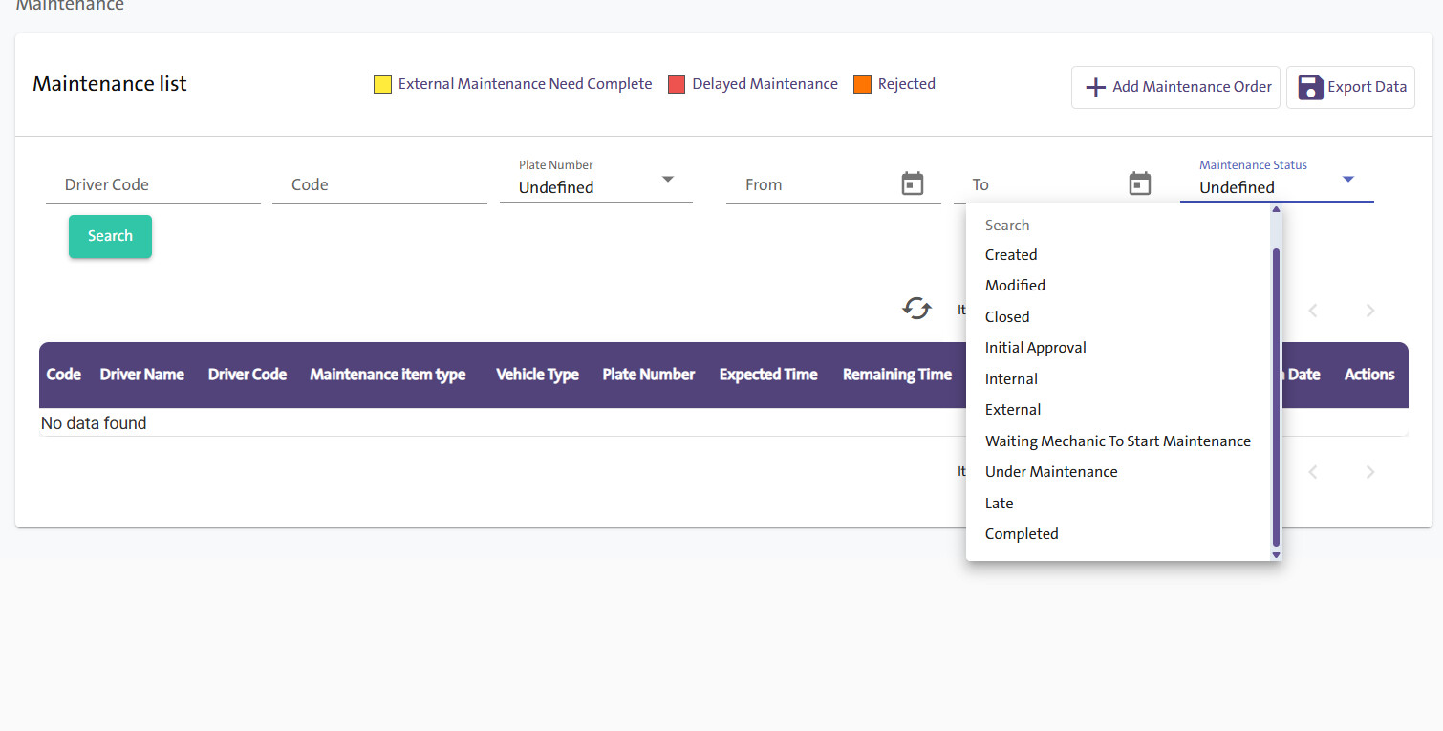This screenshot has height=731, width=1443.
Task: Click the Driver Code column header
Action: [x=248, y=375]
